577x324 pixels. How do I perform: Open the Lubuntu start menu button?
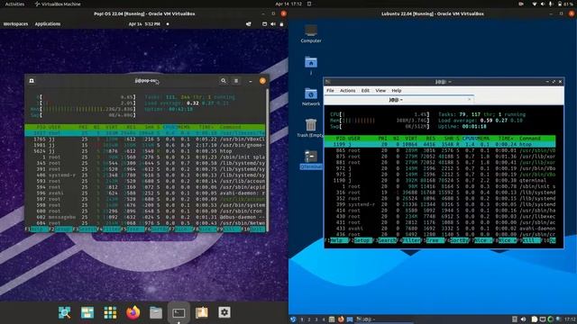point(293,319)
